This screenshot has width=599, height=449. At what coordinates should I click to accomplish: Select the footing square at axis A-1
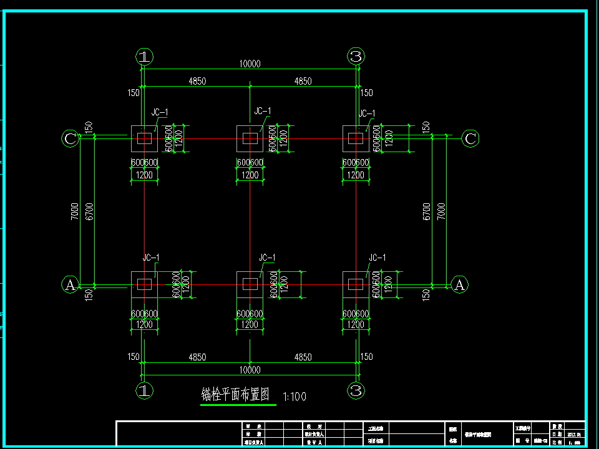point(144,284)
